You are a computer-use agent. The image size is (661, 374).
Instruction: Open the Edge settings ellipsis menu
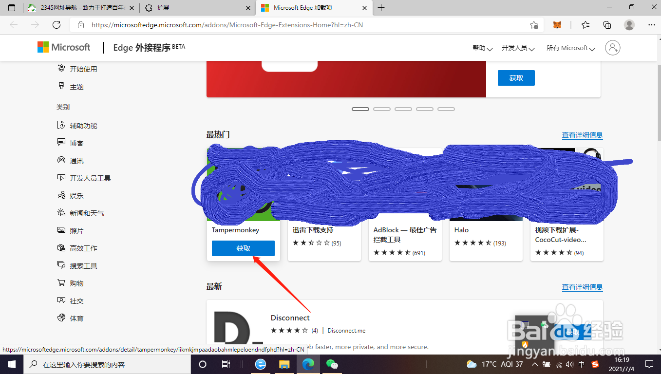[651, 25]
